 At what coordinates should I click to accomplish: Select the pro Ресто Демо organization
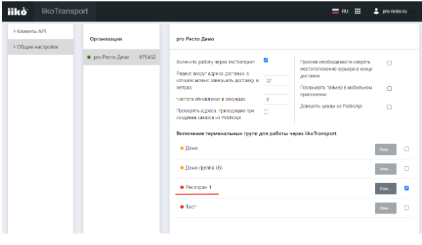(121, 57)
